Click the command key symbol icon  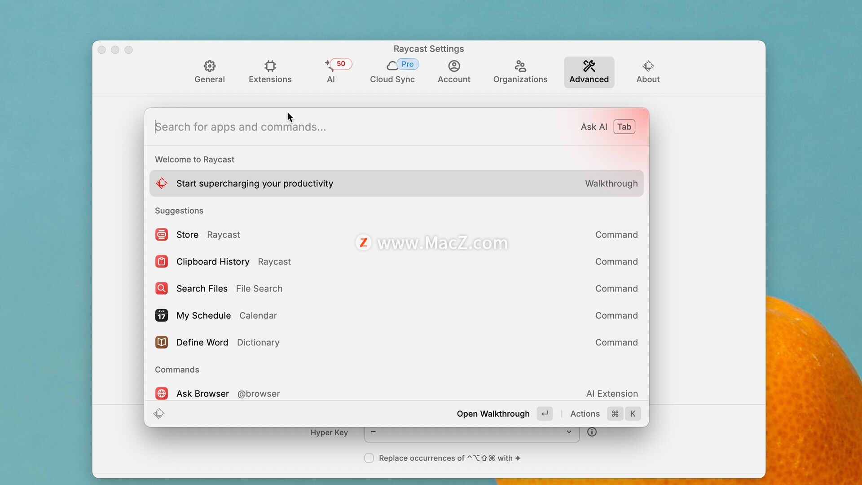pyautogui.click(x=615, y=414)
